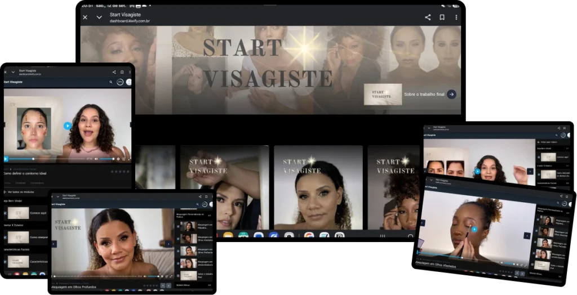Image resolution: width=577 pixels, height=295 pixels.
Task: Toggle the first lesson checkbox on lower-right tablet
Action: tap(538, 220)
